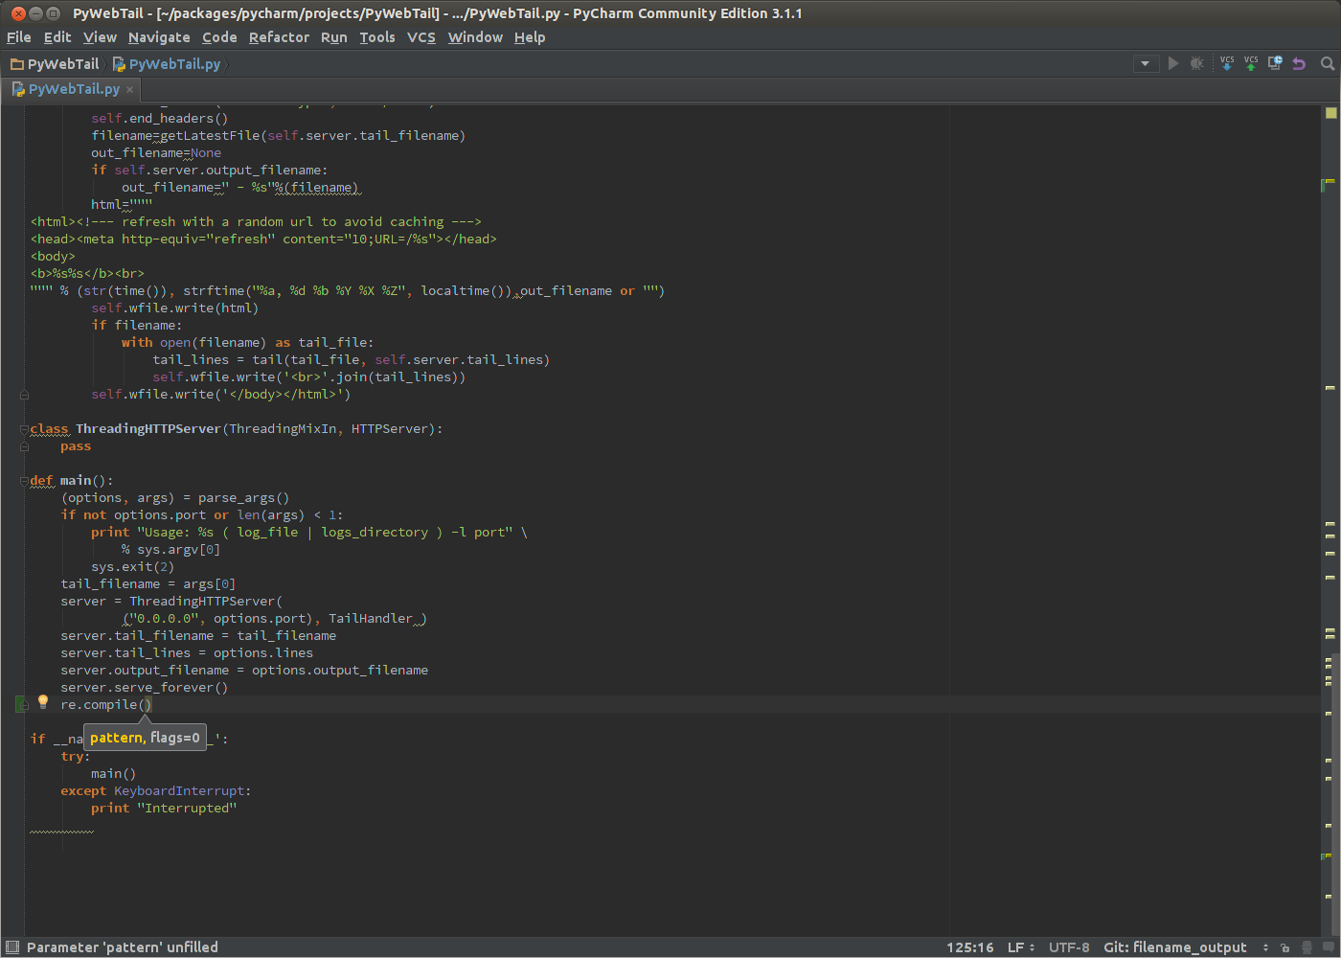Screen dimensions: 1341x958
Task: Click the yellow light bulb intention icon
Action: click(42, 702)
